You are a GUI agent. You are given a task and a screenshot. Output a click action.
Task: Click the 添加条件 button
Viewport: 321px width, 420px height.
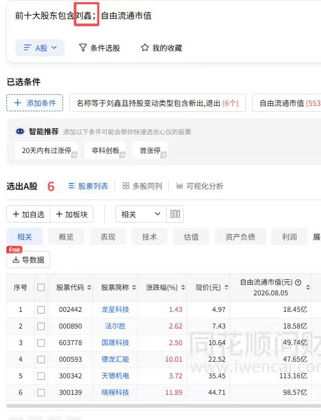(x=35, y=103)
